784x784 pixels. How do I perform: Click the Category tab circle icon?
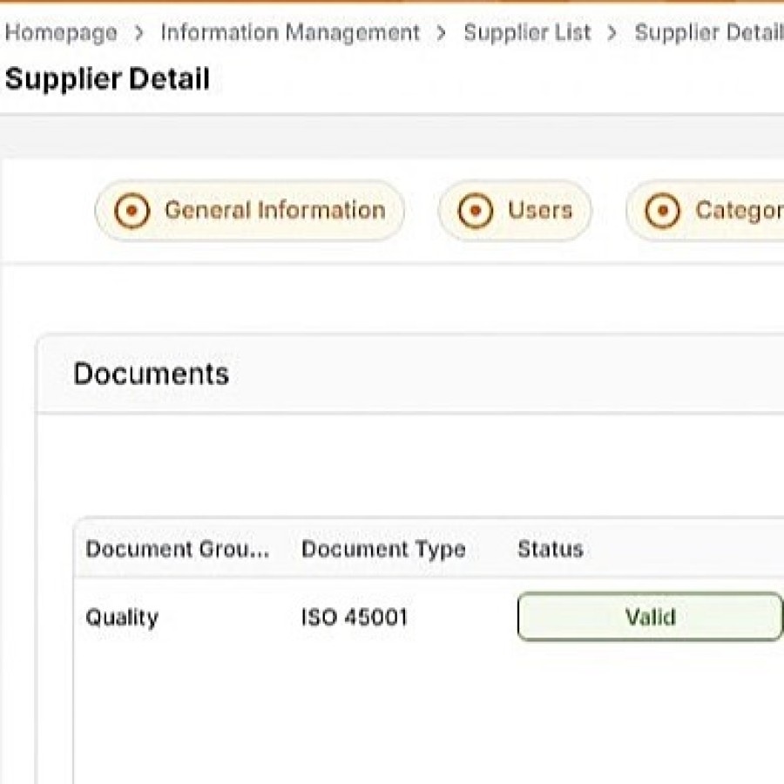point(662,211)
